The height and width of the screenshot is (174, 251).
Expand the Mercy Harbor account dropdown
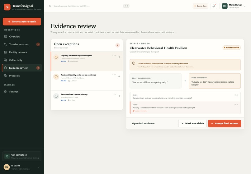(x=244, y=6)
